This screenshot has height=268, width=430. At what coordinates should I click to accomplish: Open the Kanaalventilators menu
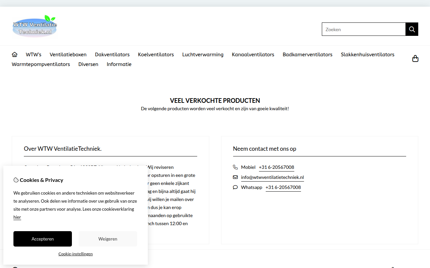[253, 54]
